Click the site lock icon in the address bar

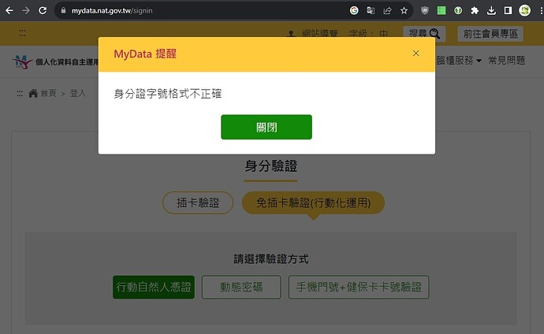62,11
